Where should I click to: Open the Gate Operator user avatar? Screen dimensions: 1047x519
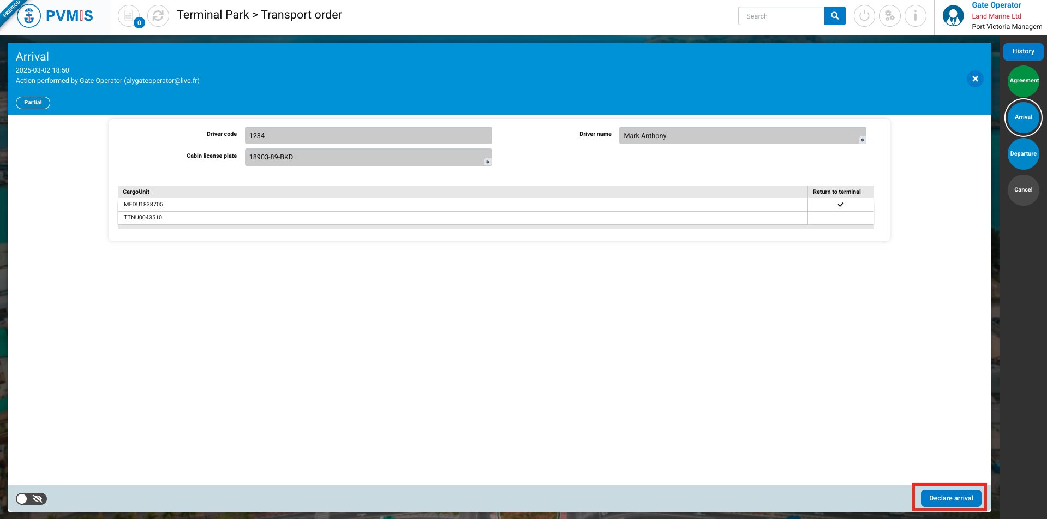[953, 16]
